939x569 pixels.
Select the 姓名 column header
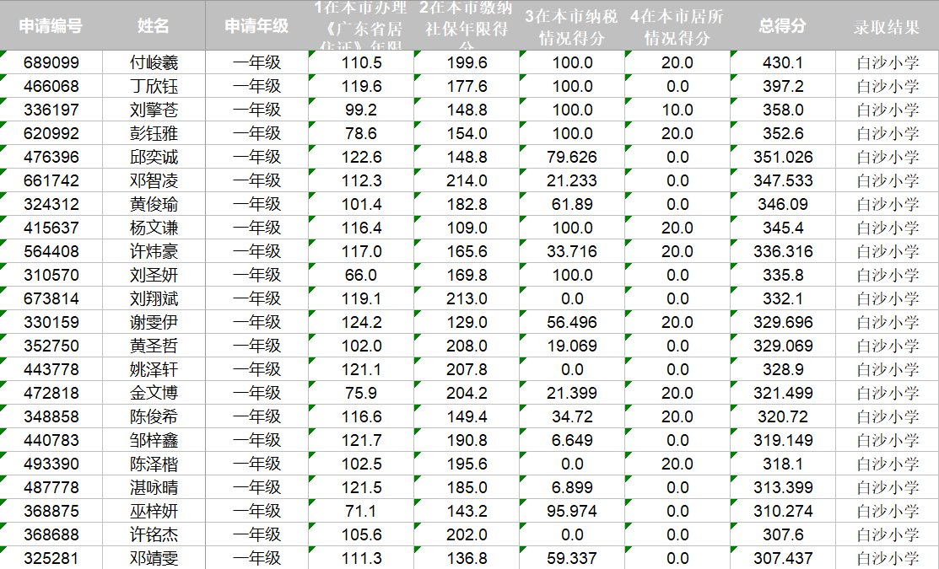pyautogui.click(x=154, y=26)
